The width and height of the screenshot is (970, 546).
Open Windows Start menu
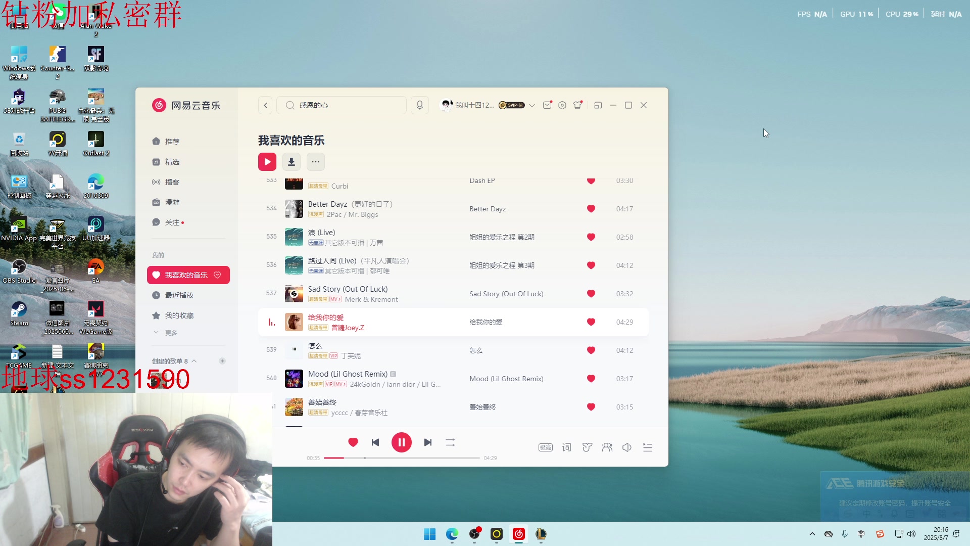(430, 534)
